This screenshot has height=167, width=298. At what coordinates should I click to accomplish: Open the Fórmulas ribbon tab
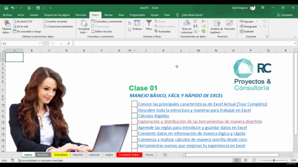coord(81,15)
